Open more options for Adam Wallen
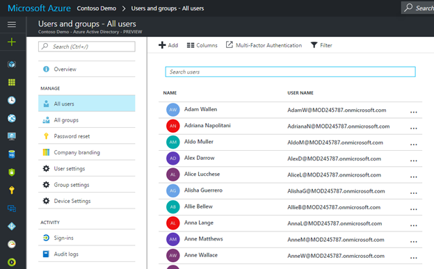This screenshot has width=434, height=269. pos(414,112)
